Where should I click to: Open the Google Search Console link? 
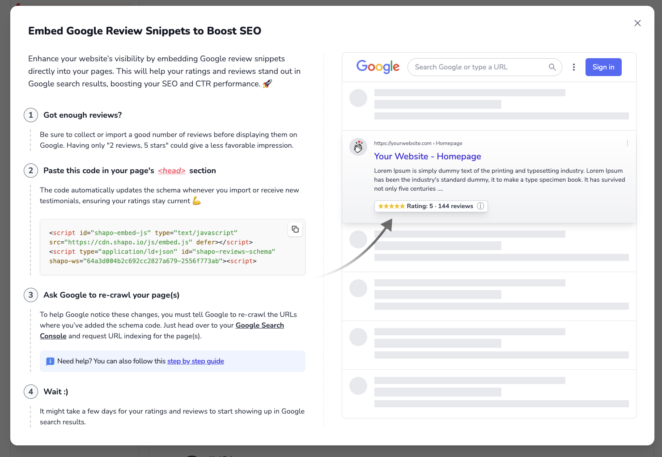(x=259, y=325)
